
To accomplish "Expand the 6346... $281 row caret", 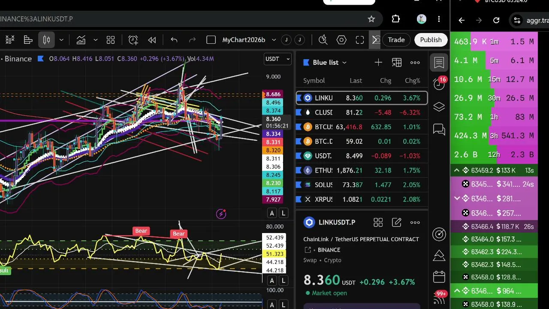I will coord(457,199).
